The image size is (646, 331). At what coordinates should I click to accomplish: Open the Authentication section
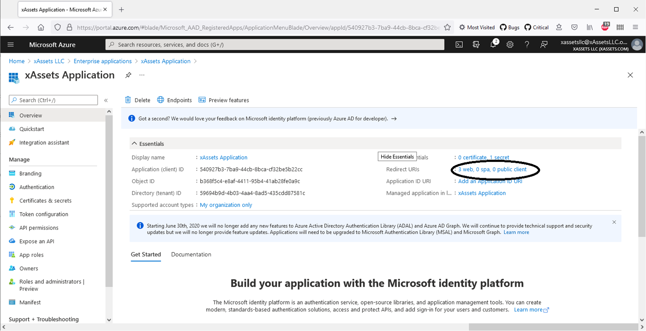(35, 187)
